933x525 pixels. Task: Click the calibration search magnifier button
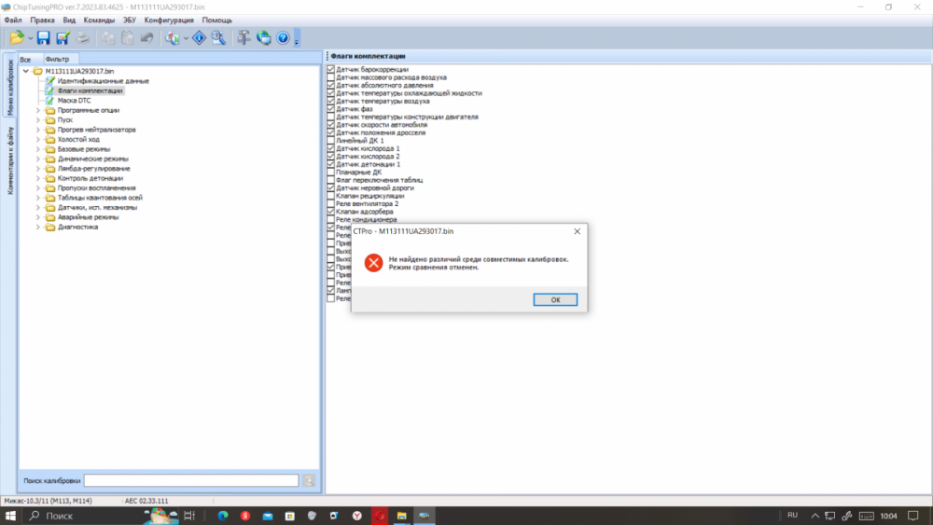tap(309, 480)
